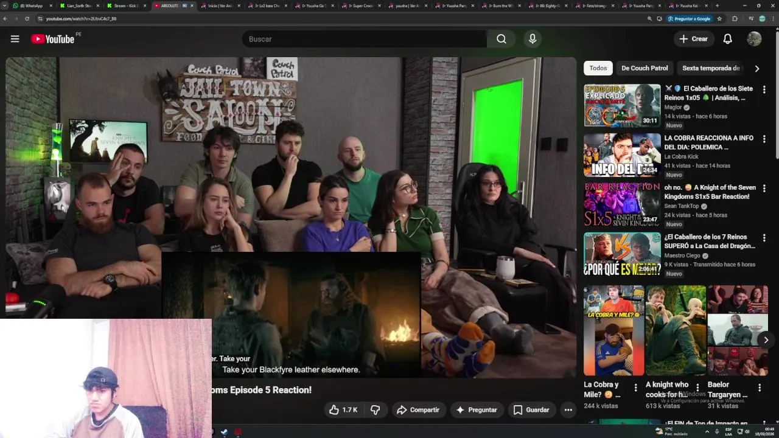Open the Sean TankTop channel link
This screenshot has width=779, height=438.
point(682,206)
